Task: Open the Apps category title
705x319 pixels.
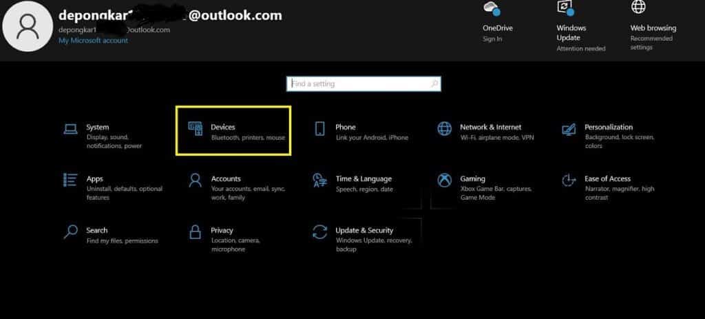Action: click(95, 178)
